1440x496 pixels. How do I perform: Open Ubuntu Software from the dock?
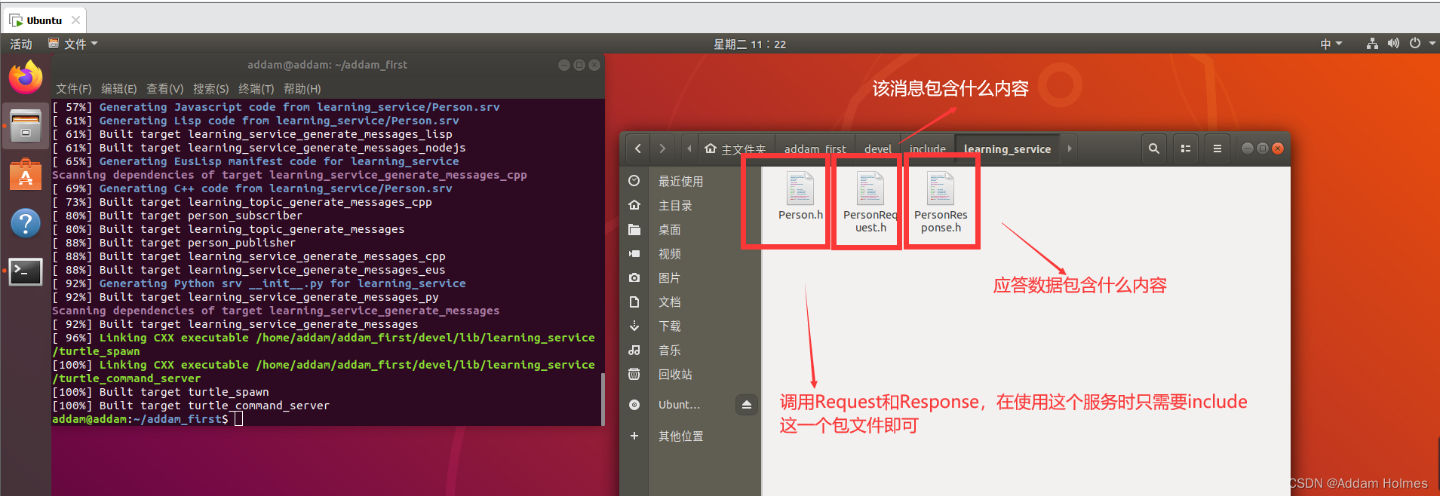point(26,174)
